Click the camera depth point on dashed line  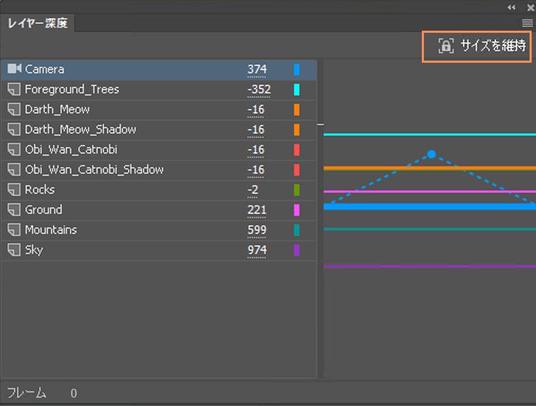[x=431, y=153]
